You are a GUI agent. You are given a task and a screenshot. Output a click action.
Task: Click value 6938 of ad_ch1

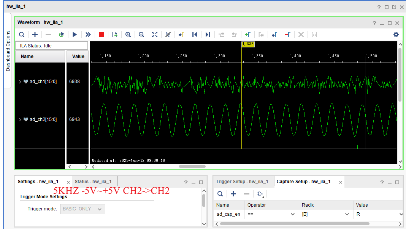pyautogui.click(x=74, y=82)
